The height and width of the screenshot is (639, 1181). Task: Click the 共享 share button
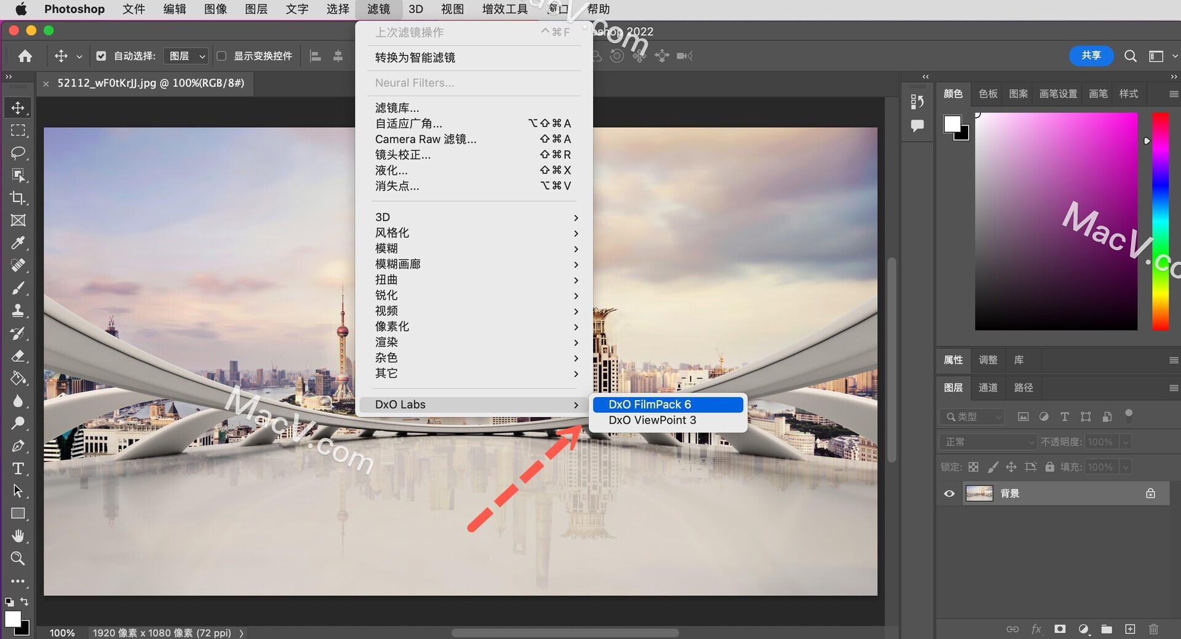(1091, 56)
